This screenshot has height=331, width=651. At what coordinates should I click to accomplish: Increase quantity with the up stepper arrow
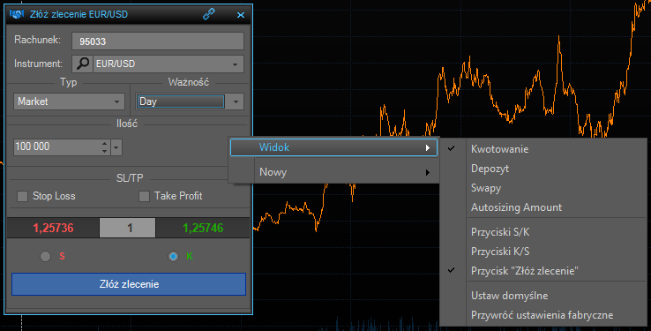104,143
